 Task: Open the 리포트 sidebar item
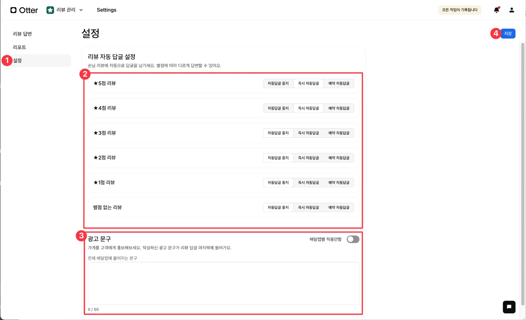click(19, 47)
